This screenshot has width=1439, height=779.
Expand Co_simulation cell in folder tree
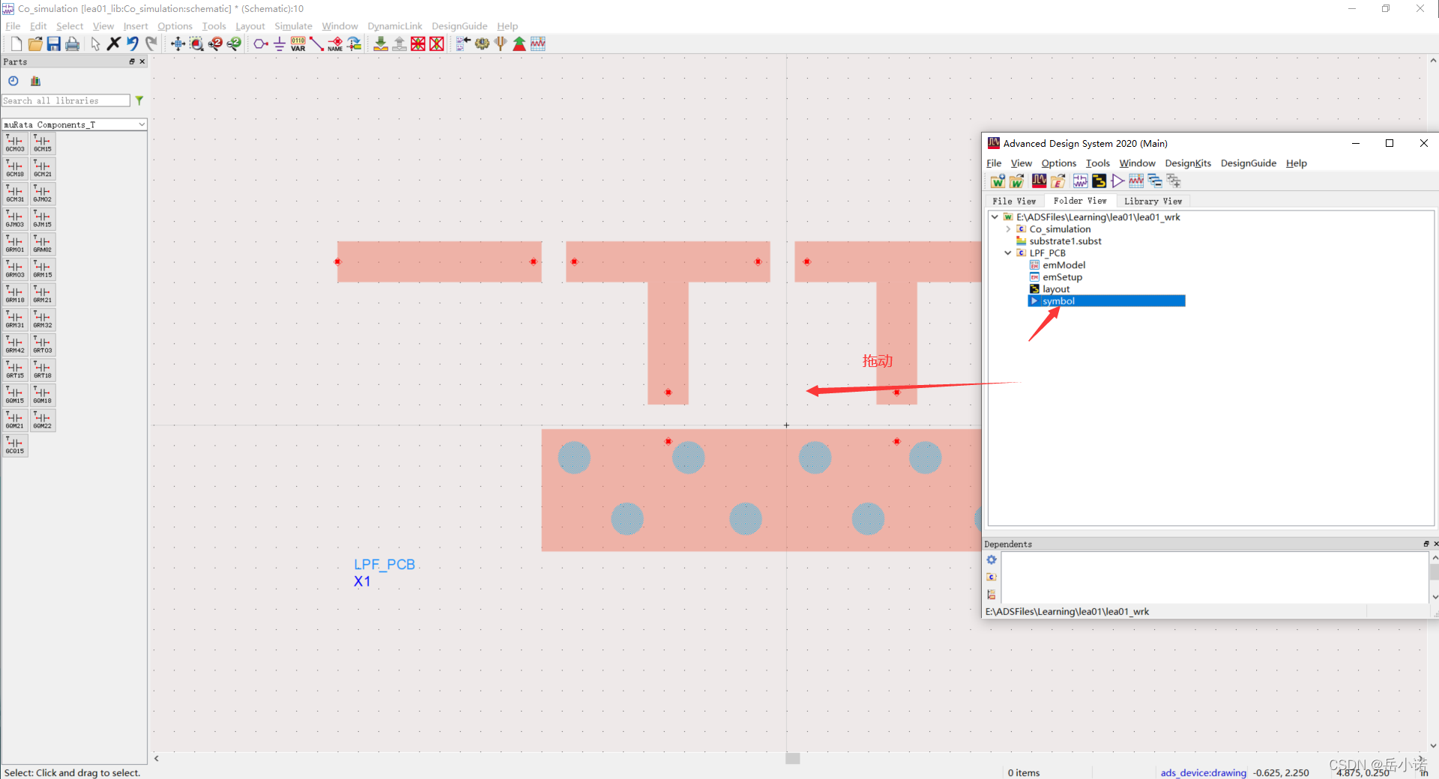pos(1008,229)
